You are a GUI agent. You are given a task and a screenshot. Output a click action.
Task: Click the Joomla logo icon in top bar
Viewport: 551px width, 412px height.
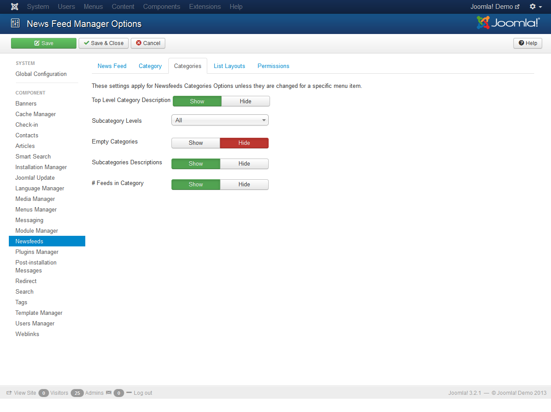click(x=15, y=7)
